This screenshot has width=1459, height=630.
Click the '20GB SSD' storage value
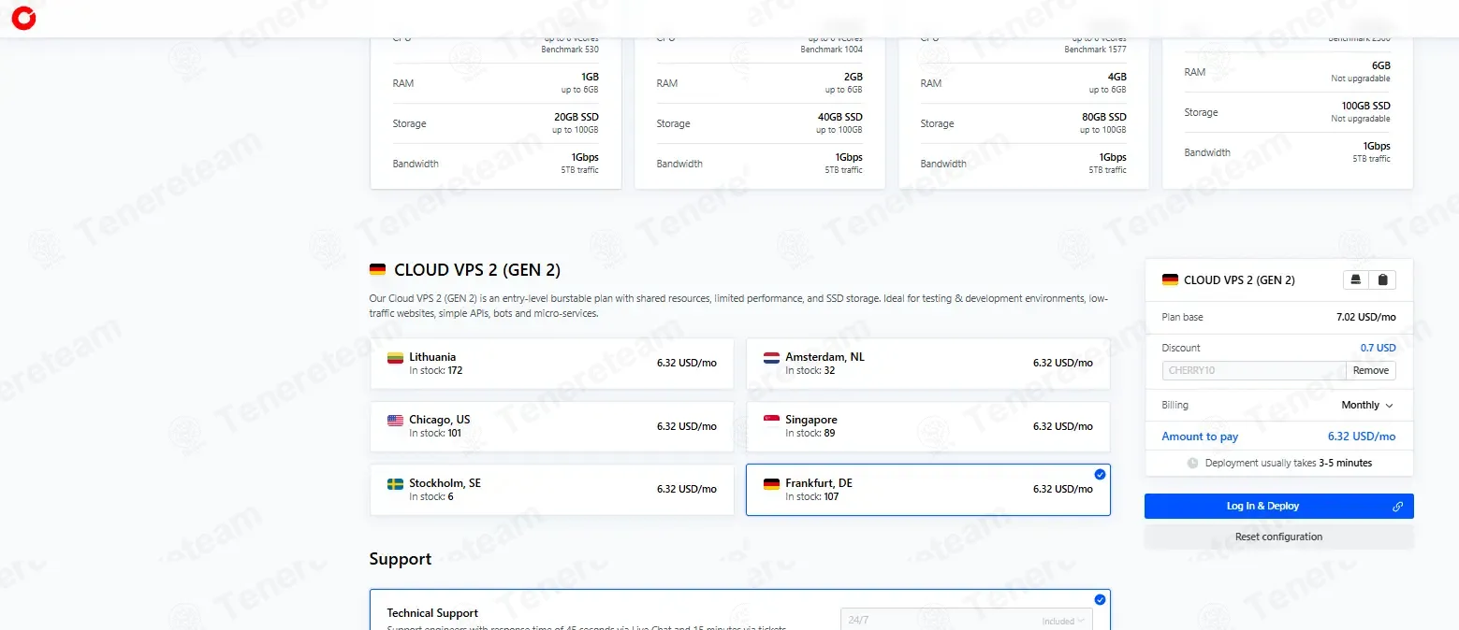[x=576, y=118]
